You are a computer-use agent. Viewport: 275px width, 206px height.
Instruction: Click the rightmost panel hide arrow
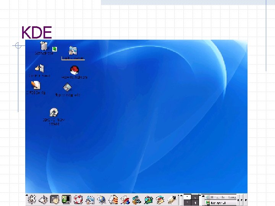[246, 200]
